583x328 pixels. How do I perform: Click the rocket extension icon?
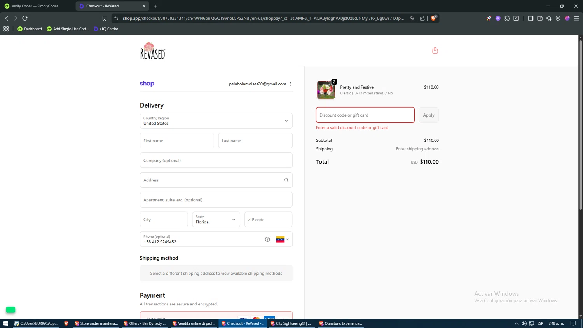click(x=489, y=18)
